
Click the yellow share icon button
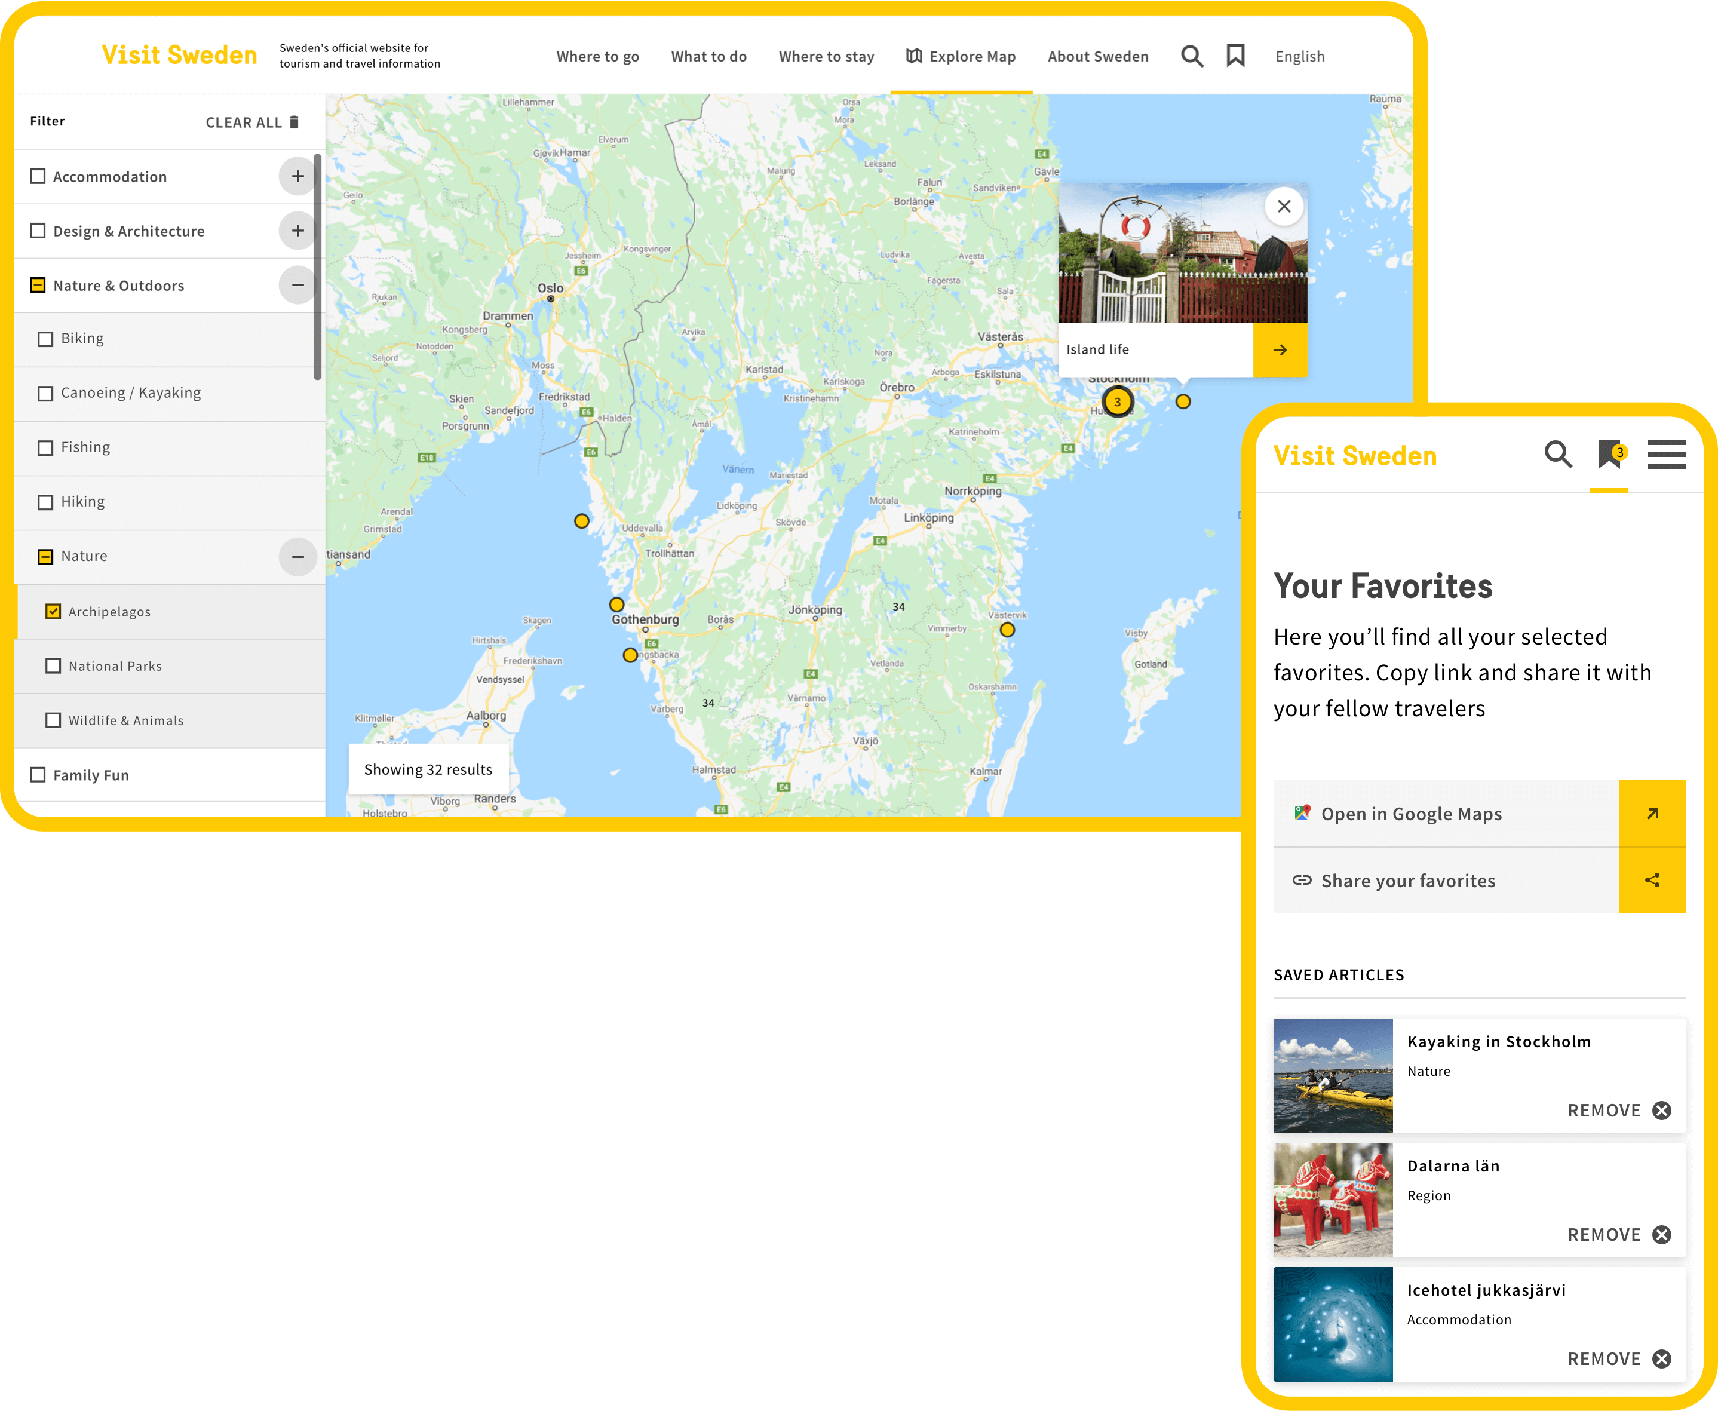point(1652,881)
